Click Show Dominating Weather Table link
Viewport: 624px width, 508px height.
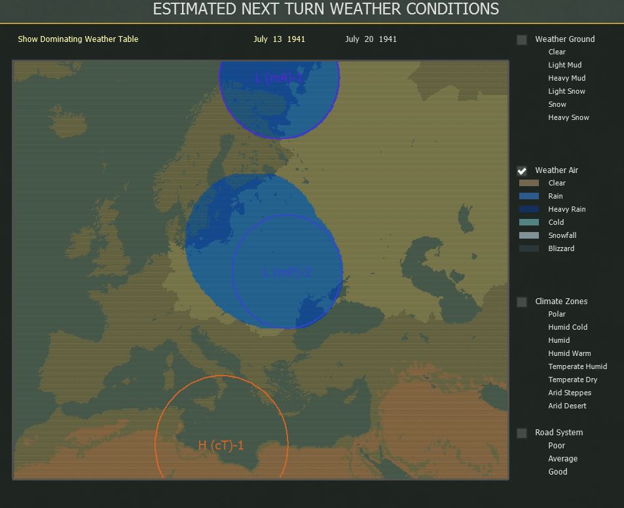tap(78, 39)
